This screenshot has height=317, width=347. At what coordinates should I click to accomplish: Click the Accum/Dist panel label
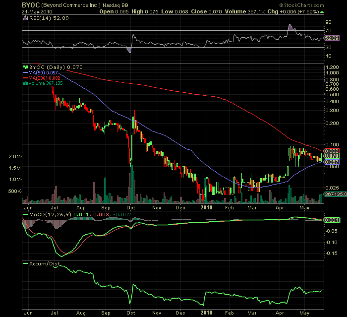coord(45,263)
